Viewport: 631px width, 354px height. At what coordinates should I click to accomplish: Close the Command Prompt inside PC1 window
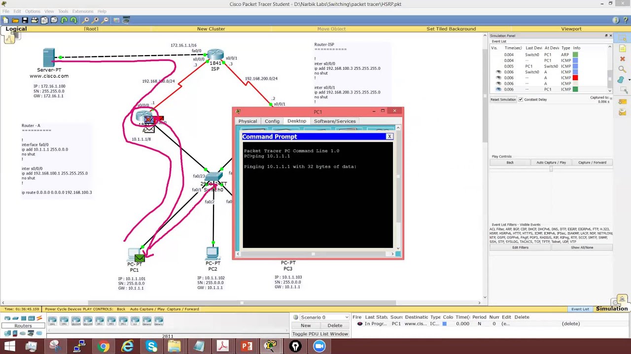click(x=389, y=136)
